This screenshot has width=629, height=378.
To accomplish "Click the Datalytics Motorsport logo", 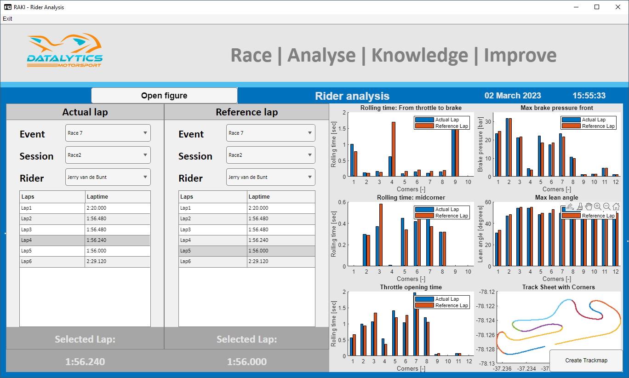I will click(65, 51).
